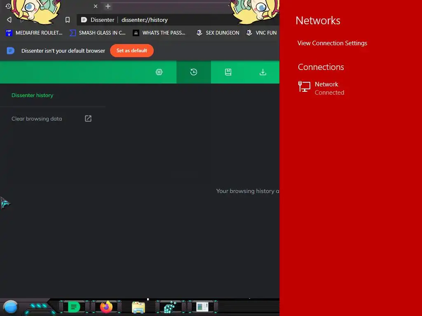
Task: Open the settings gear tab
Action: (159, 72)
